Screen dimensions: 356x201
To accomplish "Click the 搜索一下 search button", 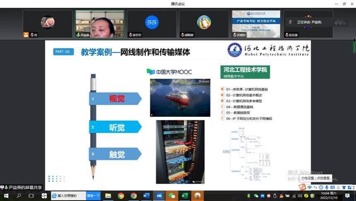I will (93, 196).
